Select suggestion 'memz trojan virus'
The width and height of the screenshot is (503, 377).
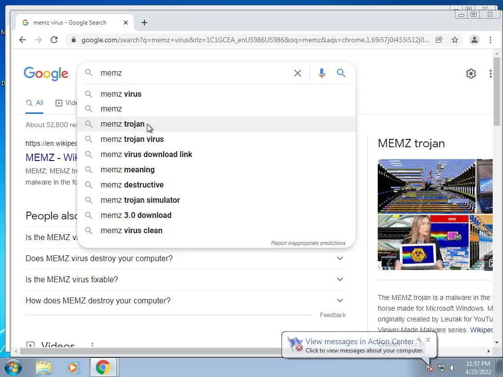217,139
